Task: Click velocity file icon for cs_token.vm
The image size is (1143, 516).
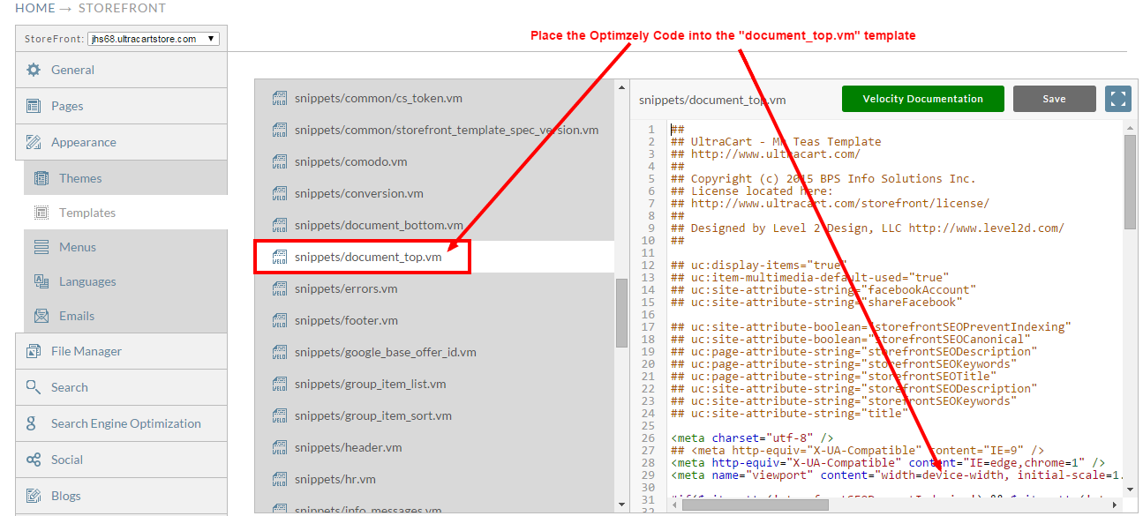Action: click(x=280, y=98)
